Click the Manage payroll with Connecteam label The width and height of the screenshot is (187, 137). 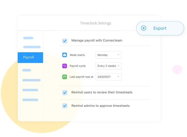click(x=97, y=41)
